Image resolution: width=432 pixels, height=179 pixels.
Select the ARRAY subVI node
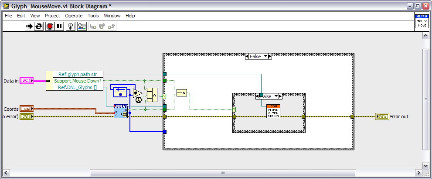coord(121,111)
